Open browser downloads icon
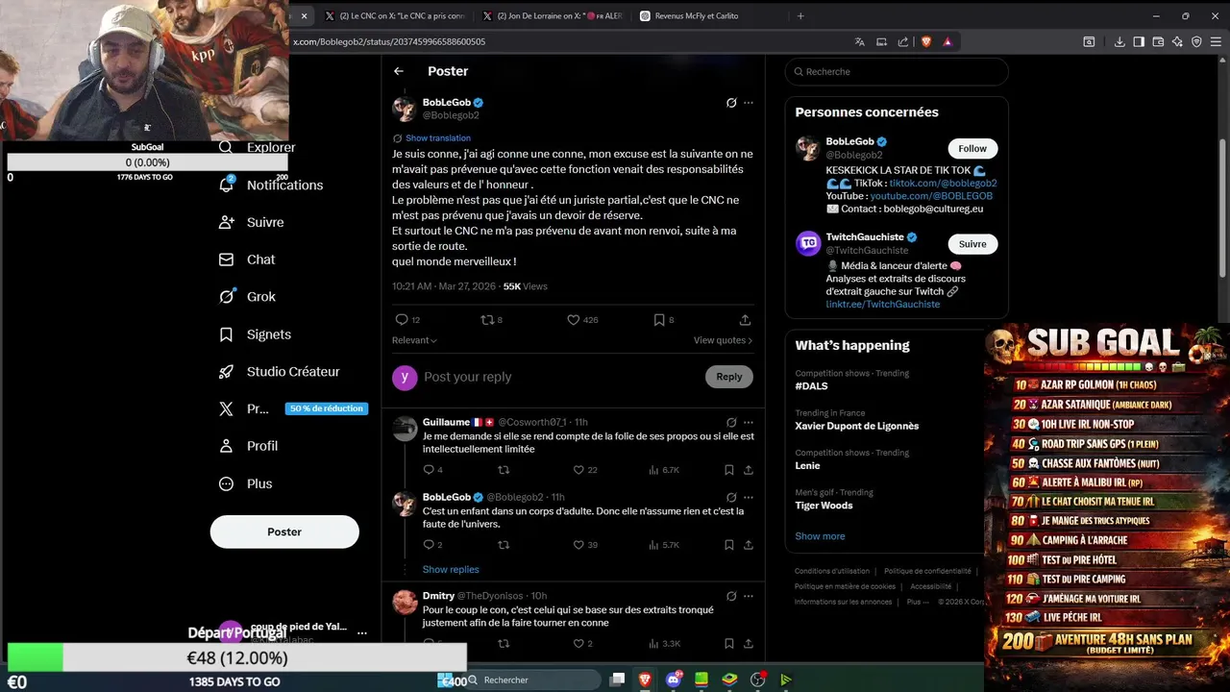This screenshot has height=692, width=1230. (x=1119, y=41)
